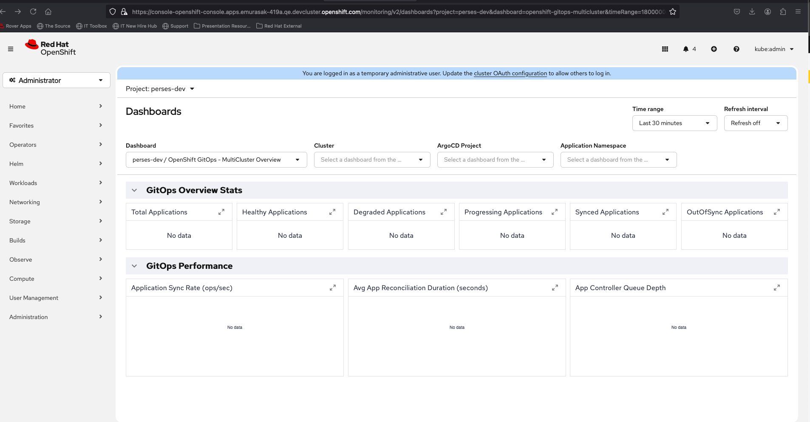Collapse the GitOps Overview Stats section
The height and width of the screenshot is (422, 810).
click(134, 190)
